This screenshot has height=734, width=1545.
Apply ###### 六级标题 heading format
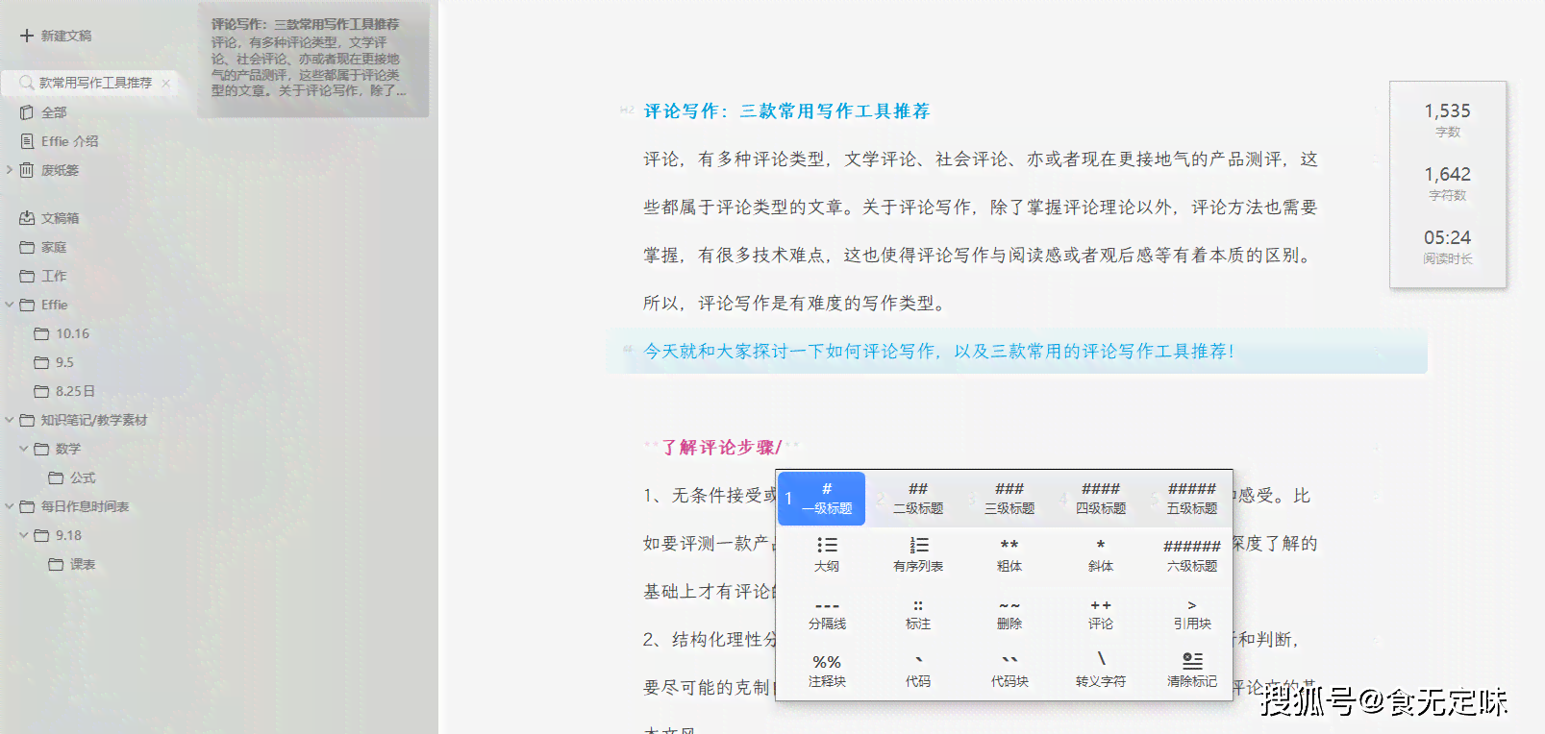tap(1192, 556)
